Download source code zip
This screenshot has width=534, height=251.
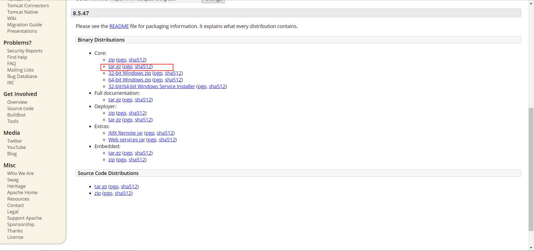click(98, 193)
